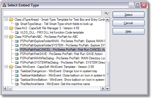Select the TaskbarChangeIcon row

pos(59,71)
